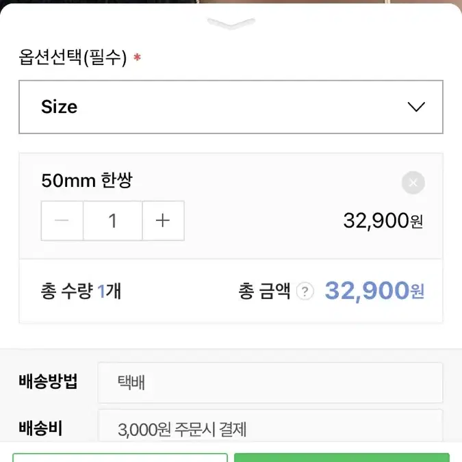Decrease quantity with the minus button
This screenshot has height=462, width=462.
point(62,220)
